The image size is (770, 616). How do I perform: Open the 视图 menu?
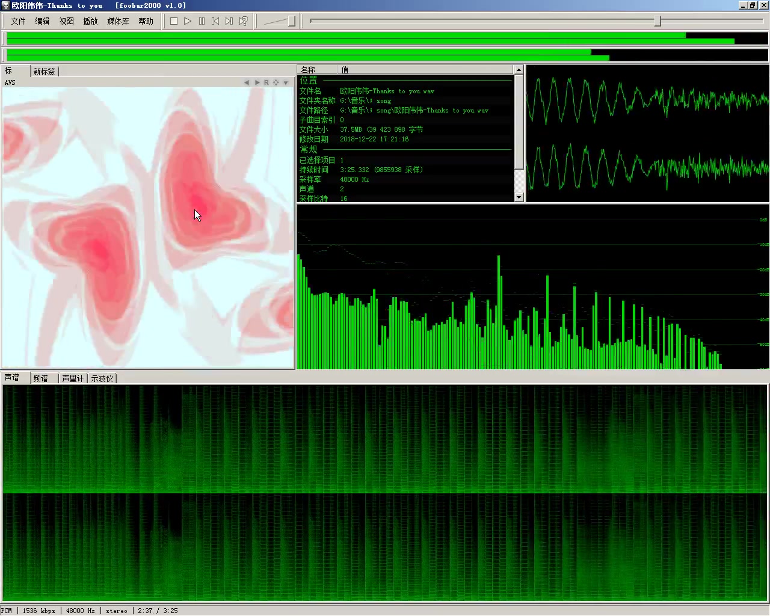click(66, 21)
